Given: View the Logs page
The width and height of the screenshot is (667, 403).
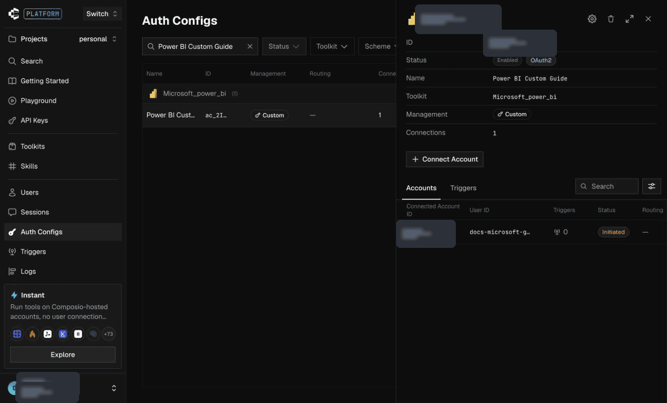Looking at the screenshot, I should tap(63, 272).
